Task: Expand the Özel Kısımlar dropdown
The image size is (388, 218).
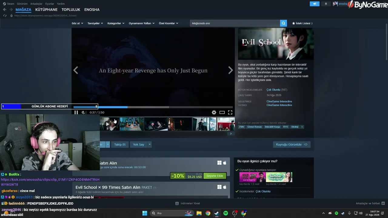Action: 169,23
